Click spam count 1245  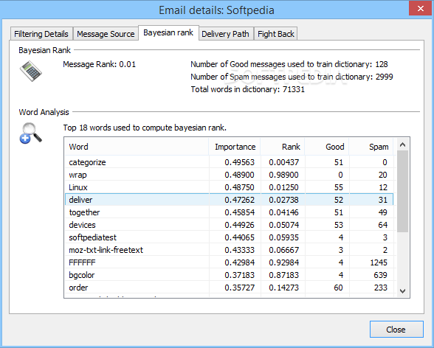379,262
